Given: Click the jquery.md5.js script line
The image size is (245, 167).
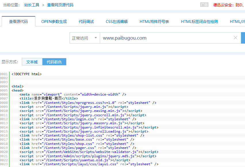Looking at the screenshot, I should (88, 156).
